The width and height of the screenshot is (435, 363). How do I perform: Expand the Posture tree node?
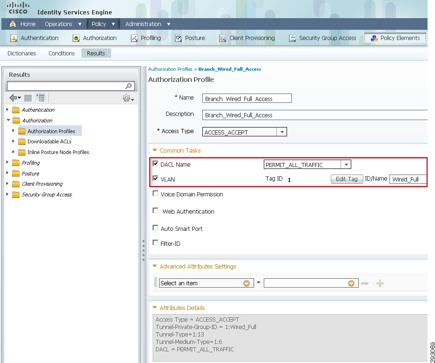tap(7, 173)
